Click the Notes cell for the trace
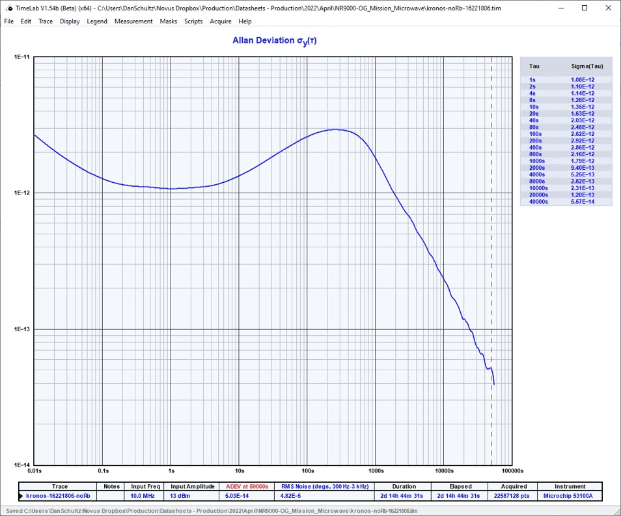 111,496
